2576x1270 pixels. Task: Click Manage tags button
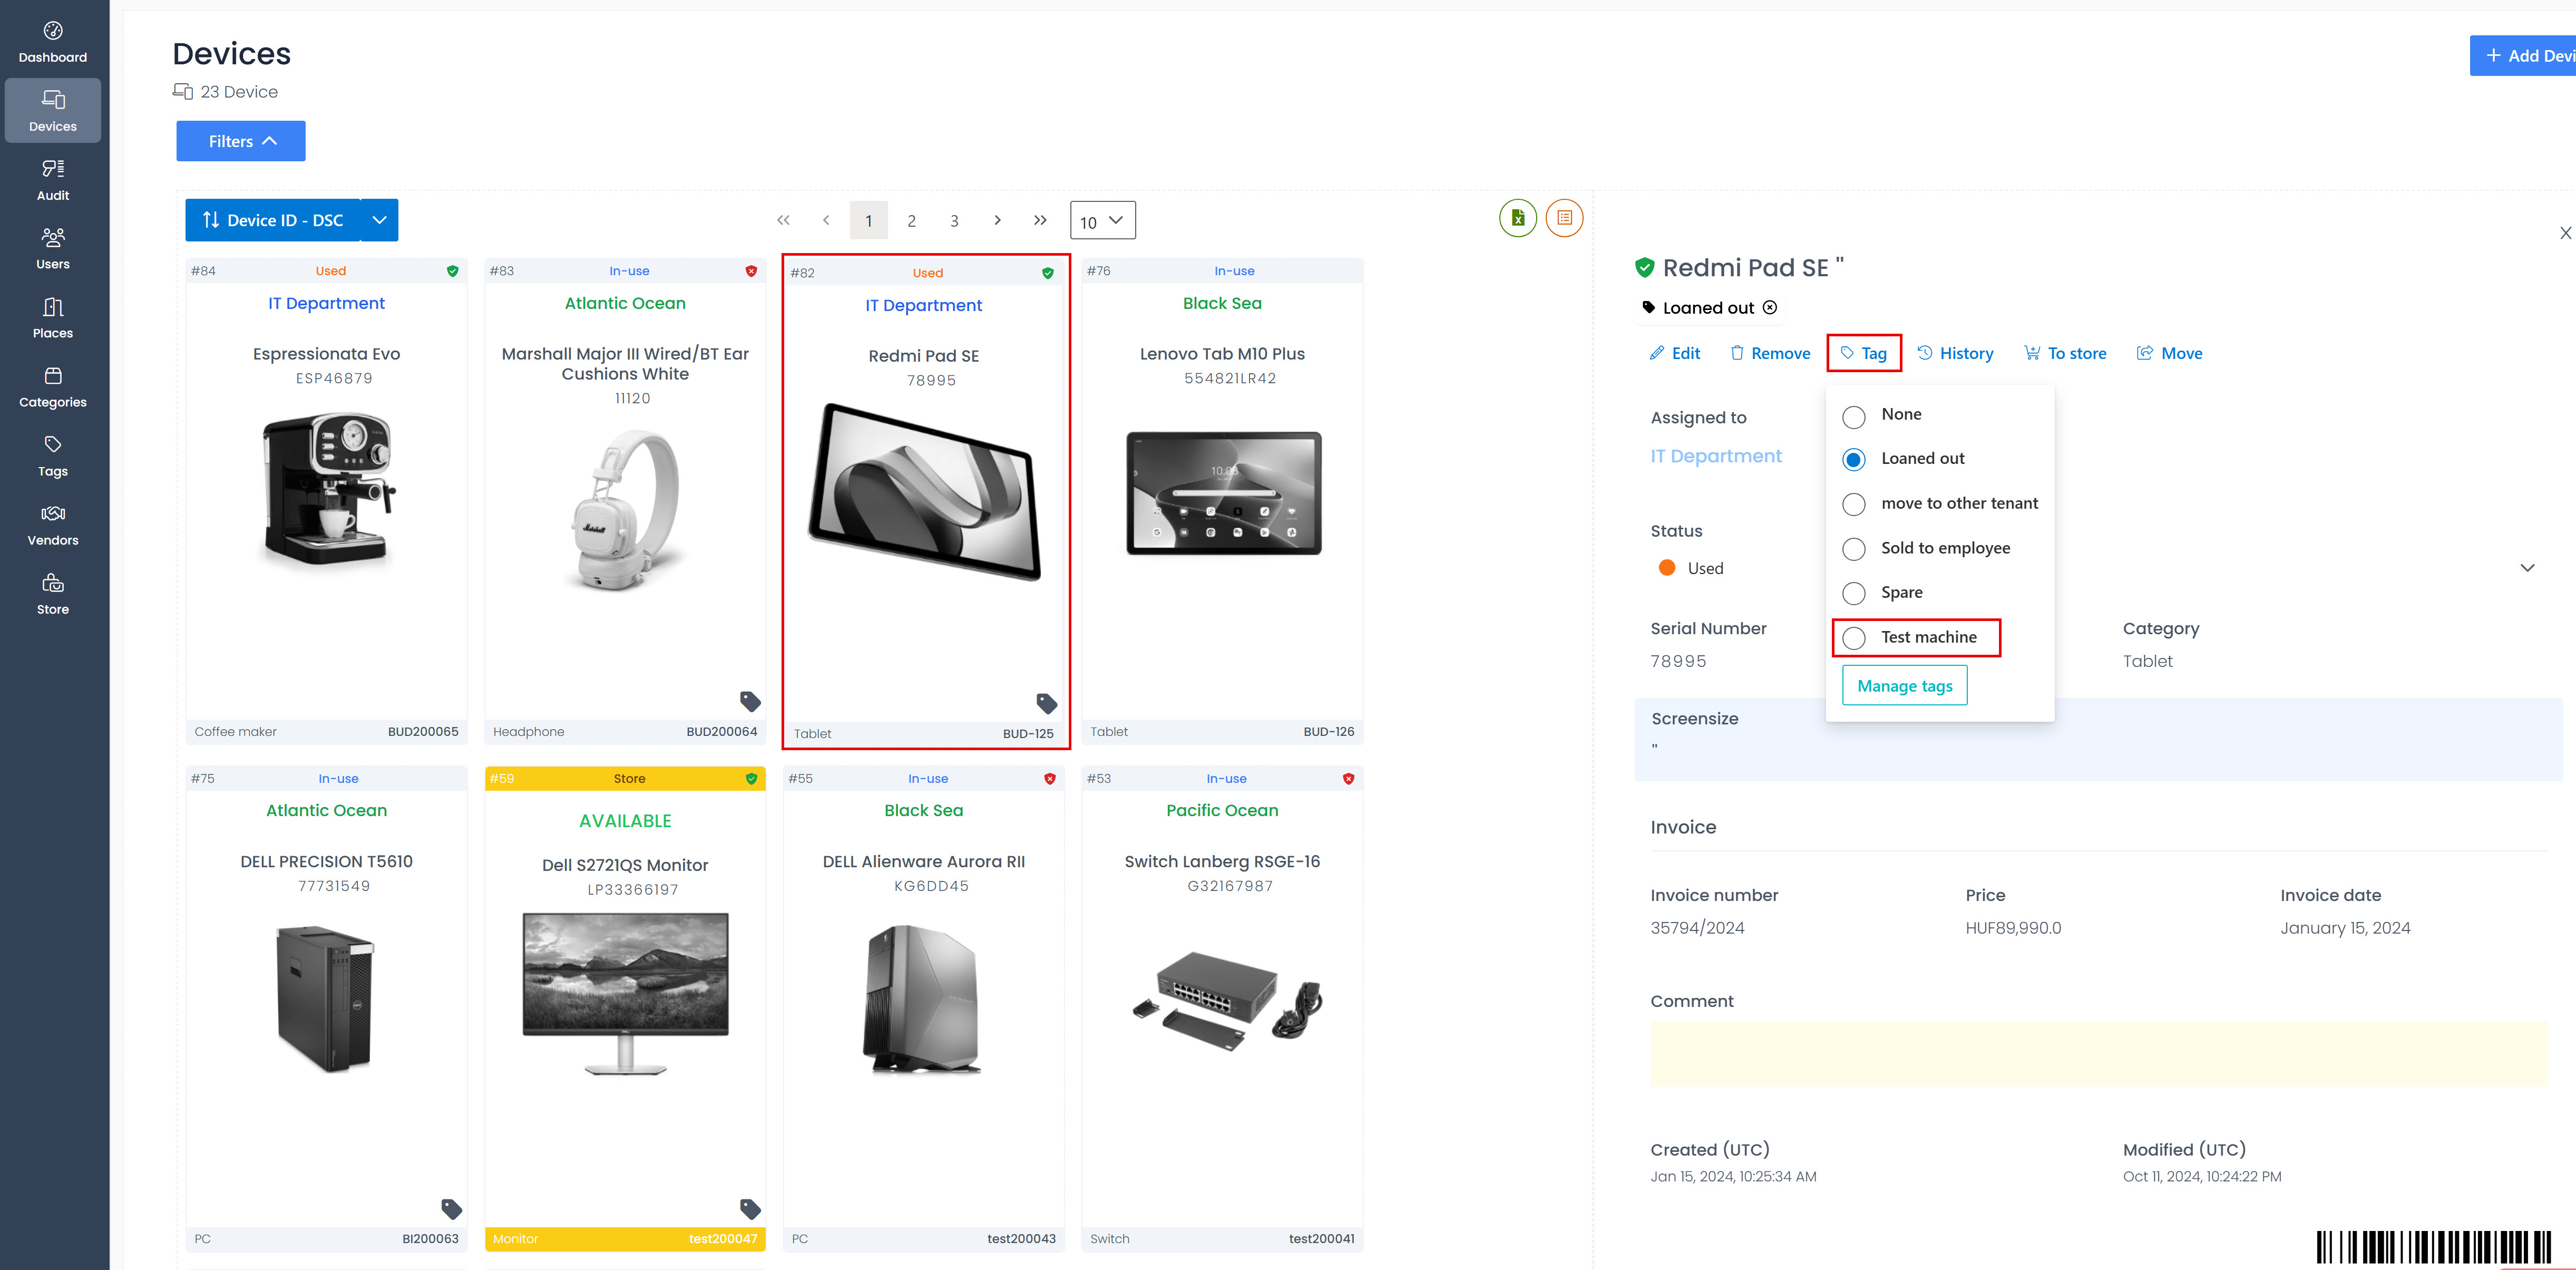[x=1904, y=686]
